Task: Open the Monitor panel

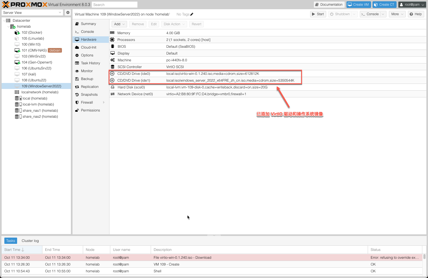Action: click(91, 71)
